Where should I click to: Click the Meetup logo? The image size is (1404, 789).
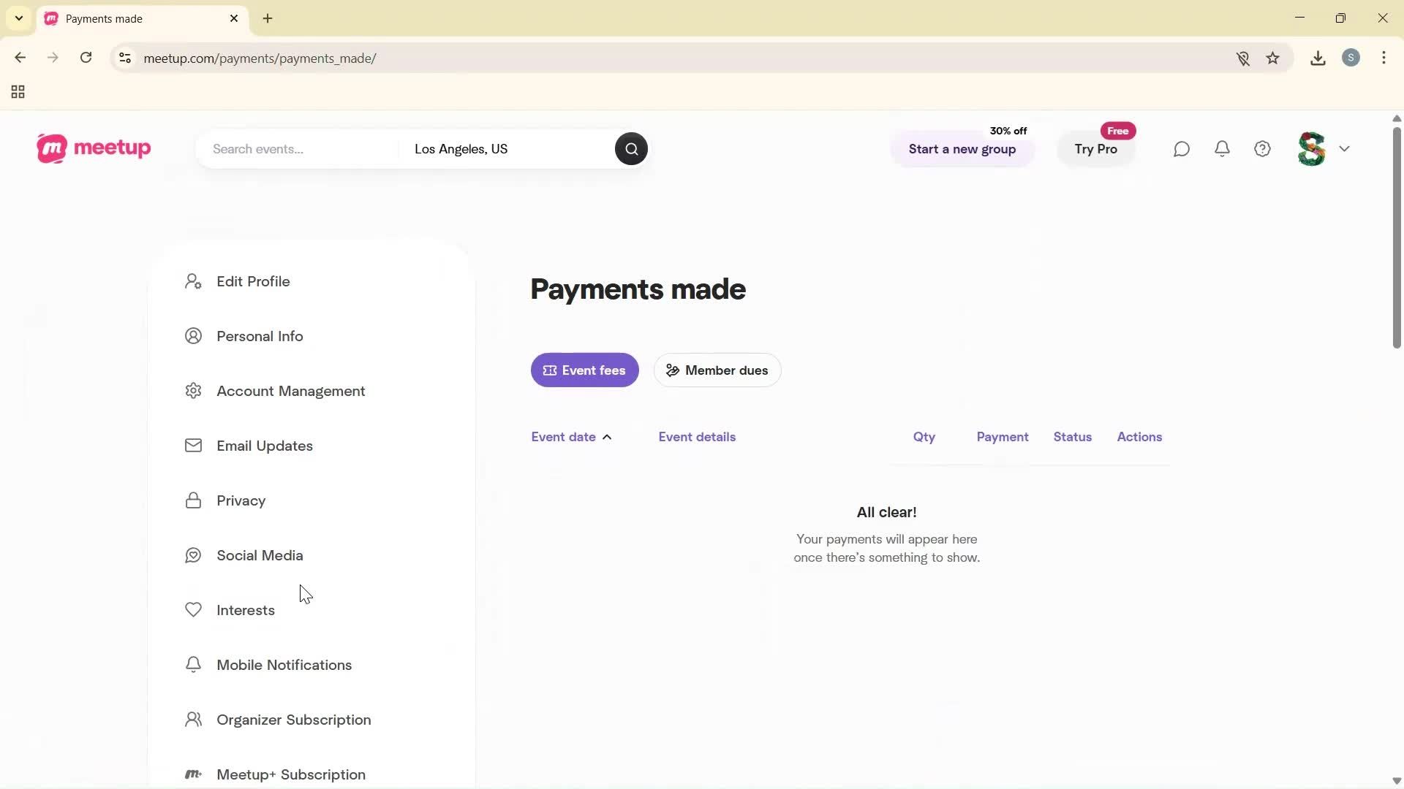[94, 148]
